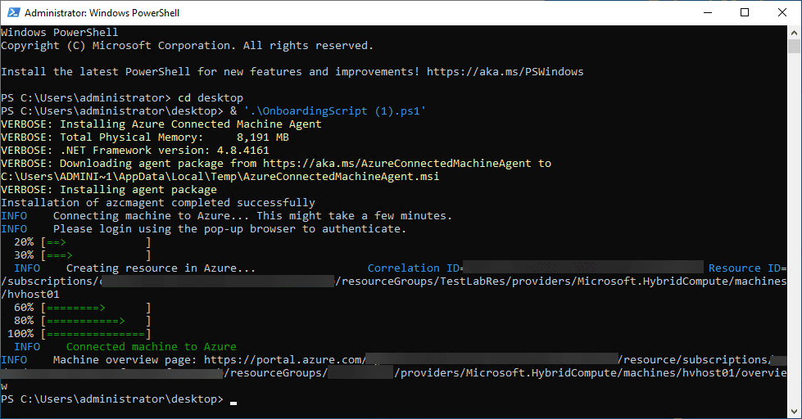Click 'Copyright (C) Microsoft Corporation' line

click(x=188, y=46)
